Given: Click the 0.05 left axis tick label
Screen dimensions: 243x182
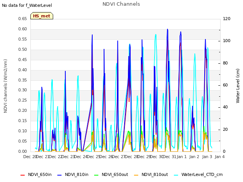Looking at the screenshot, I should (x=23, y=141).
